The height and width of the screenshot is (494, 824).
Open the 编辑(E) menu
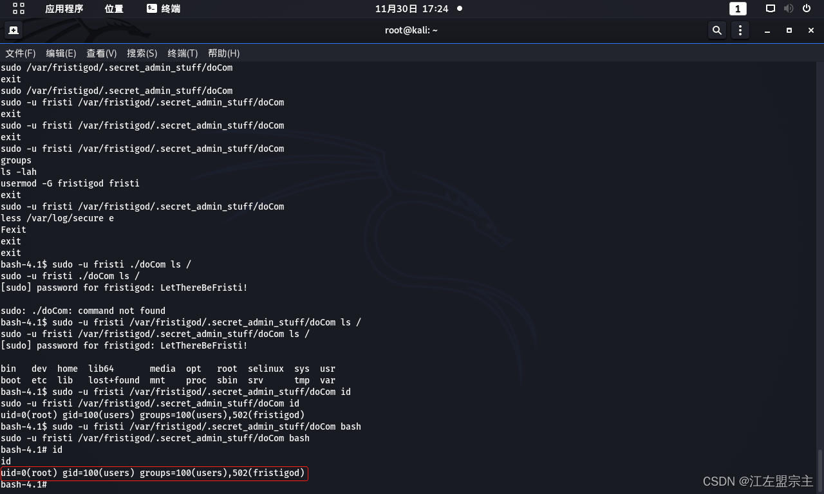(x=61, y=53)
